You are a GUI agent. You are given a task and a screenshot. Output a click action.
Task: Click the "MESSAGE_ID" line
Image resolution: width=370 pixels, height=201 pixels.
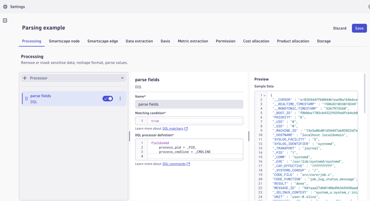(x=315, y=188)
